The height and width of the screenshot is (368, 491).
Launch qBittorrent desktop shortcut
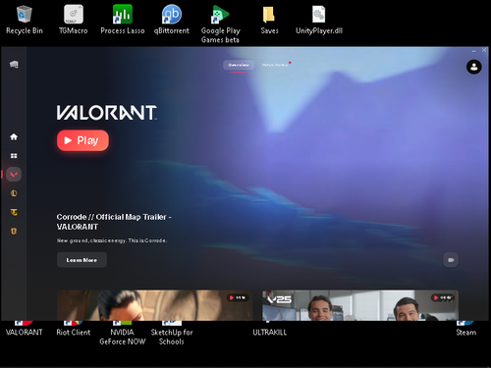tap(172, 20)
